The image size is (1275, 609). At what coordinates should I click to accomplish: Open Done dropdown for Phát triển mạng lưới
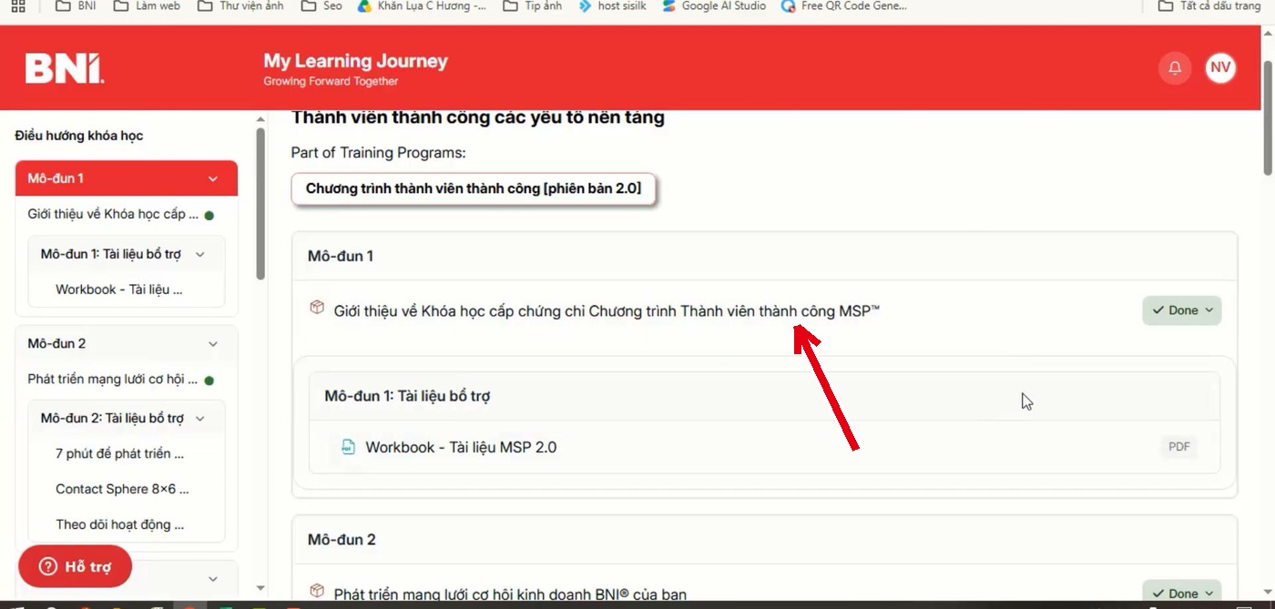(x=1182, y=593)
